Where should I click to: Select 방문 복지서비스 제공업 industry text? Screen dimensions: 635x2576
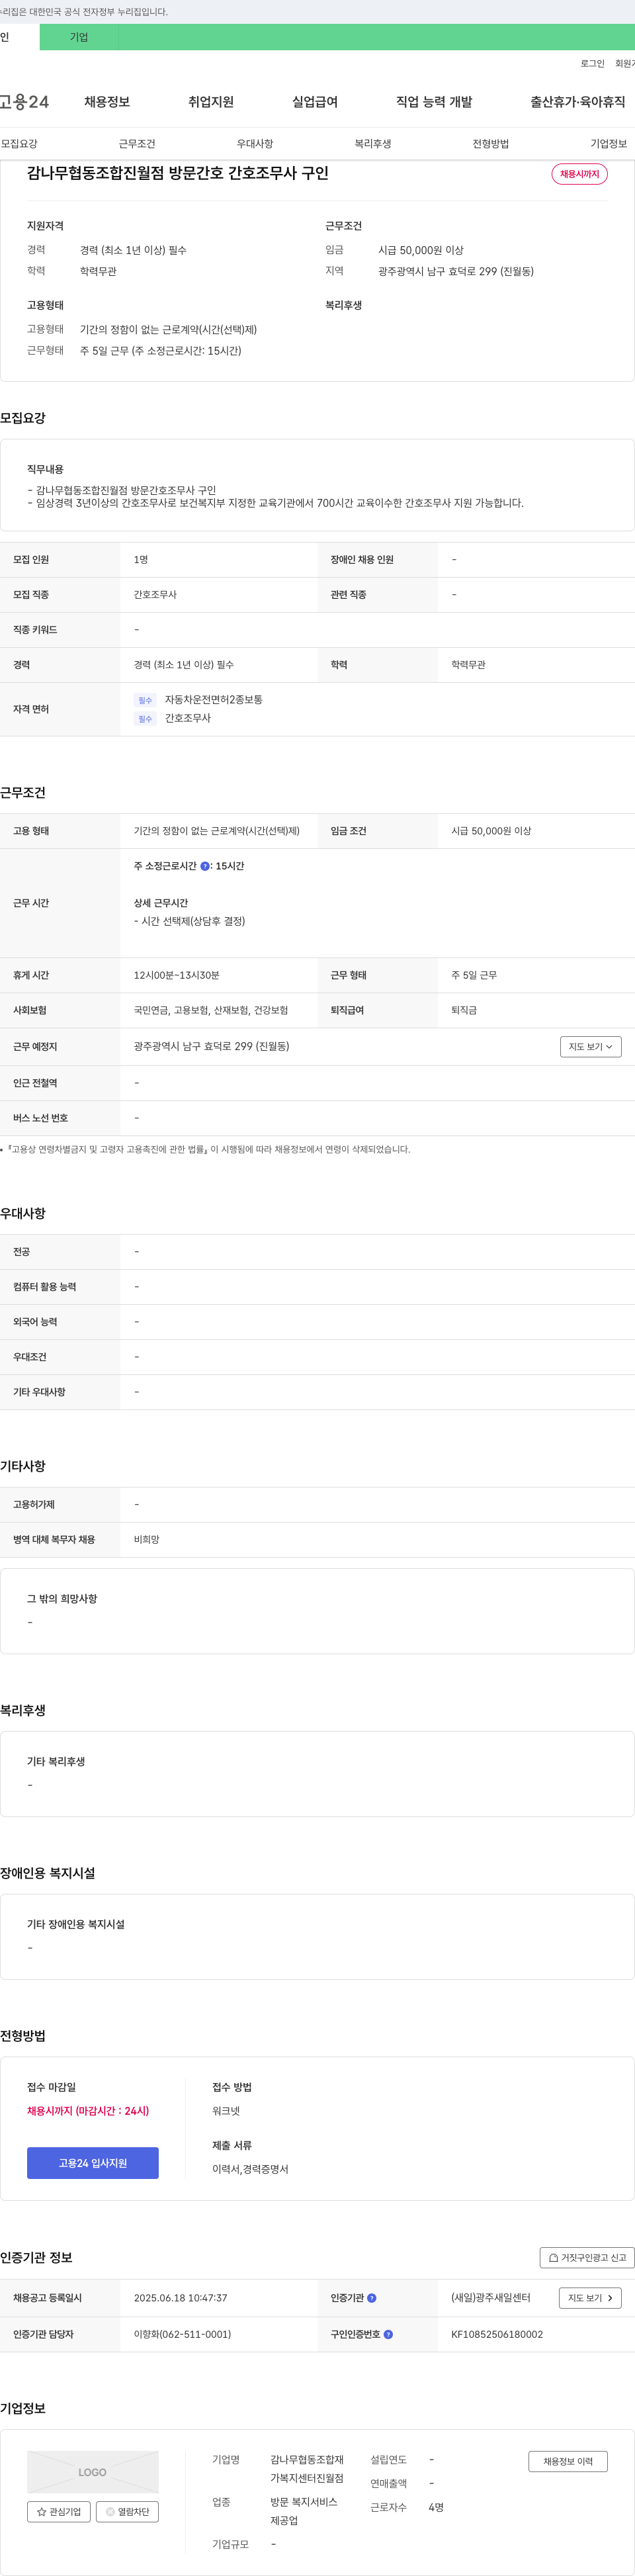point(304,2511)
